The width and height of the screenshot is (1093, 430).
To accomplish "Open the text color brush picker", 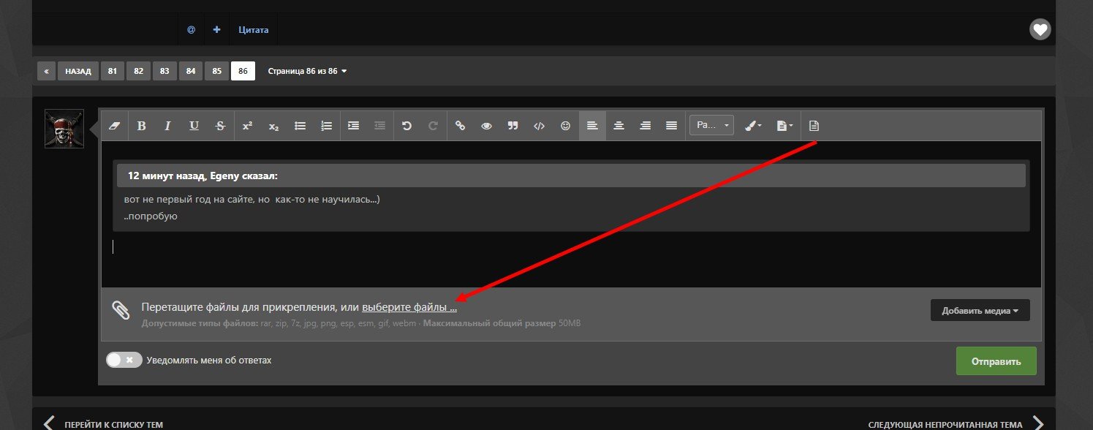I will click(752, 126).
